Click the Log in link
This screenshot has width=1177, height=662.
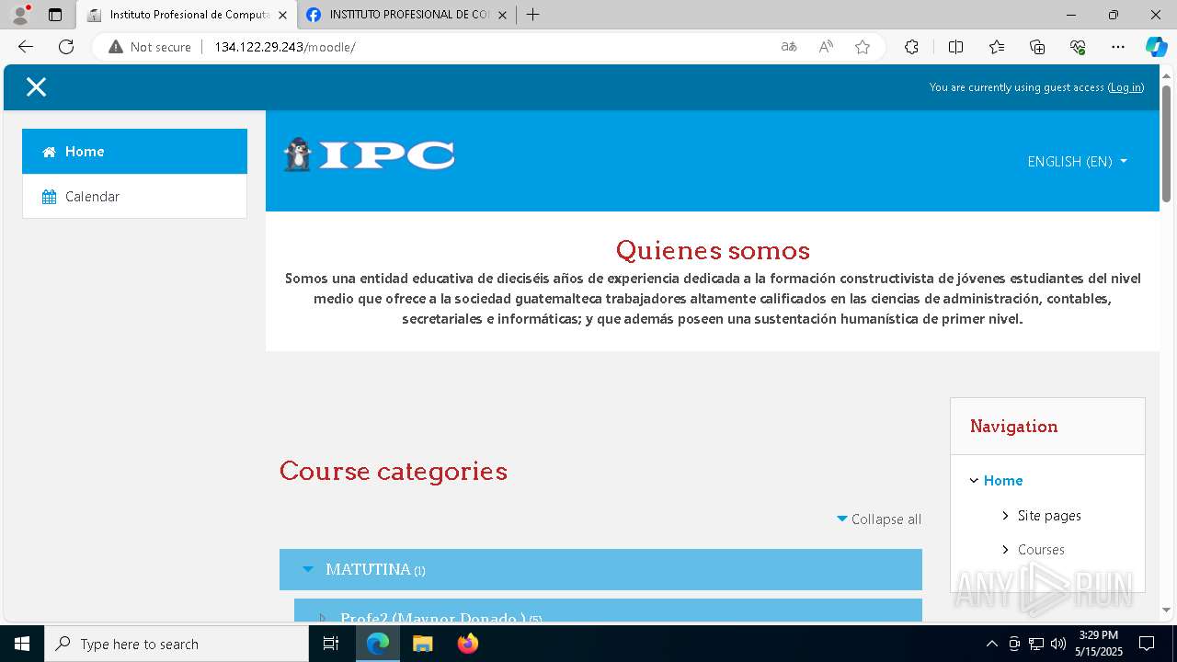(x=1126, y=87)
